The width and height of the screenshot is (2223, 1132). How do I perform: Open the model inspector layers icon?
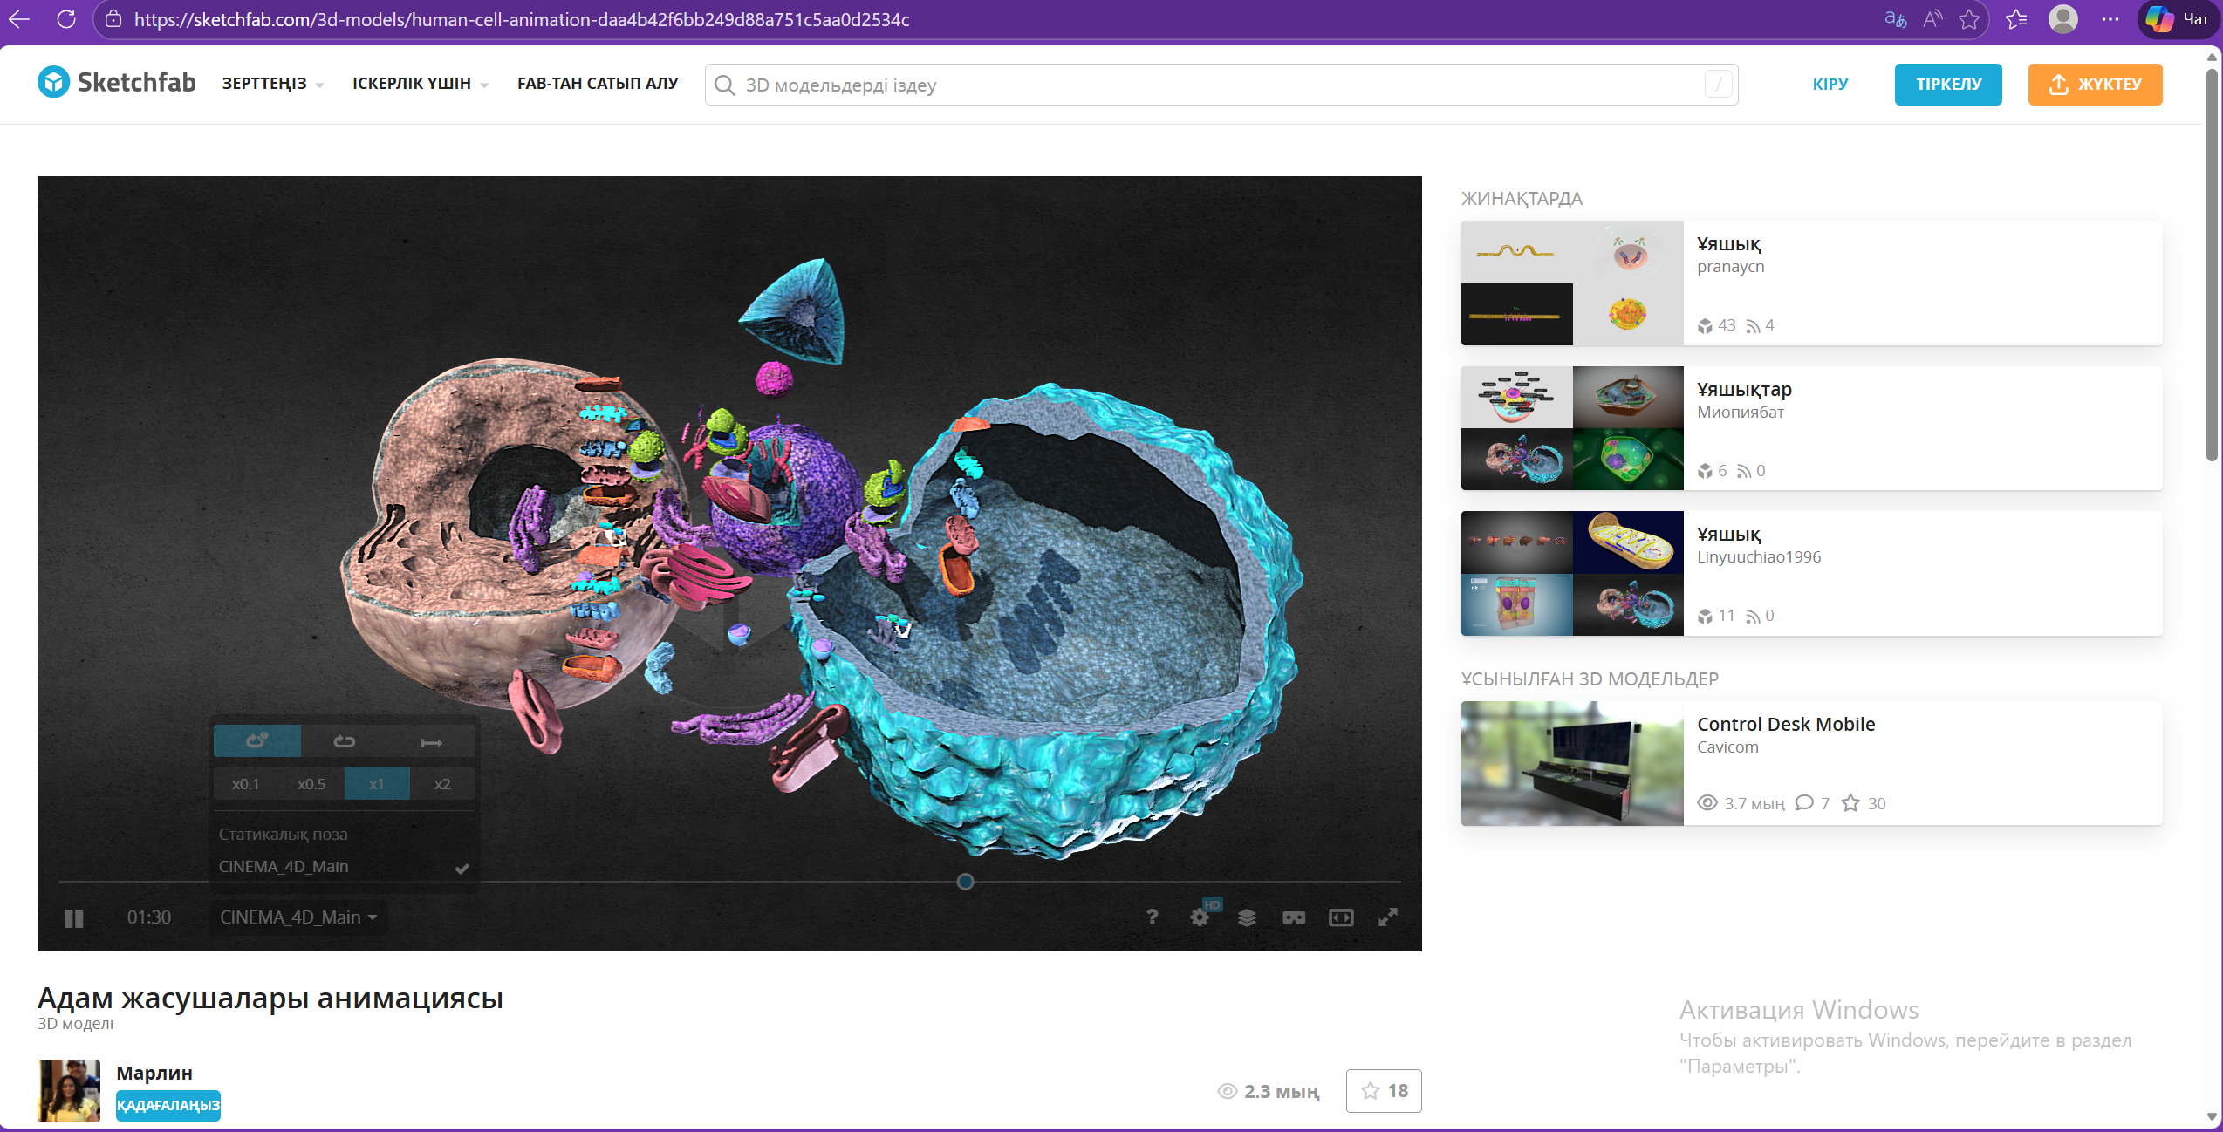click(x=1247, y=917)
